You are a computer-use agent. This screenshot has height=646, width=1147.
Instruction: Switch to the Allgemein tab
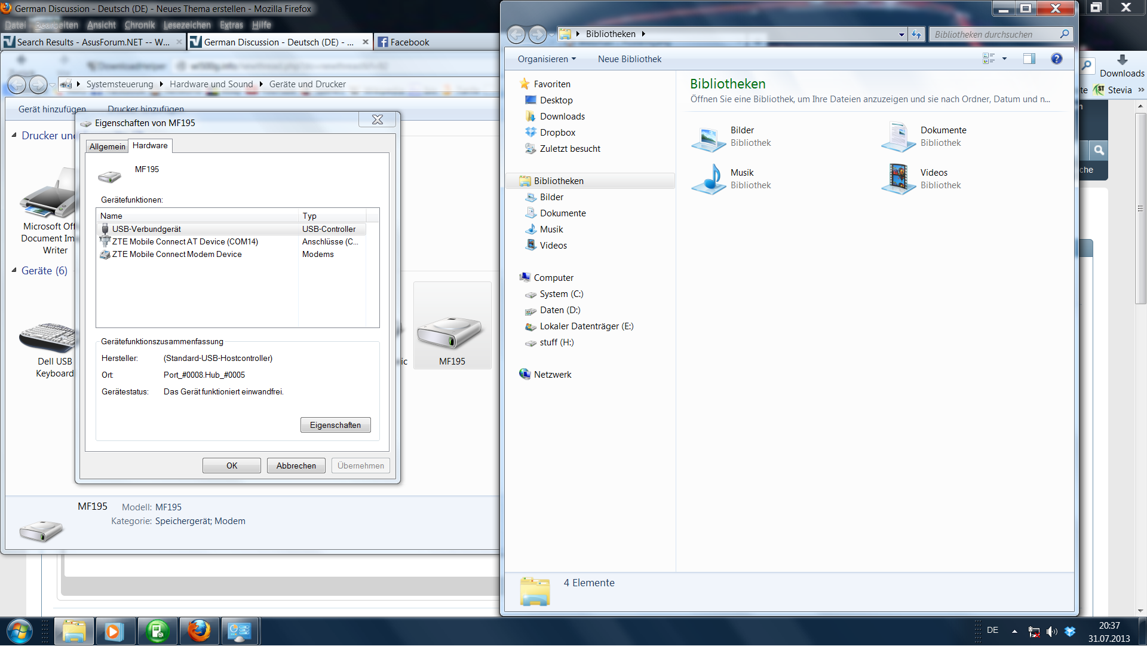click(x=108, y=146)
